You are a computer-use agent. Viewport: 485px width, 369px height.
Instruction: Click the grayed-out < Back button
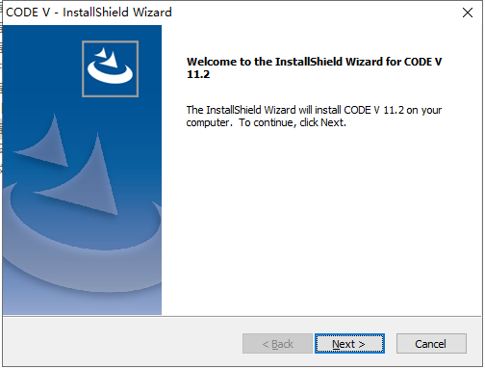[277, 344]
